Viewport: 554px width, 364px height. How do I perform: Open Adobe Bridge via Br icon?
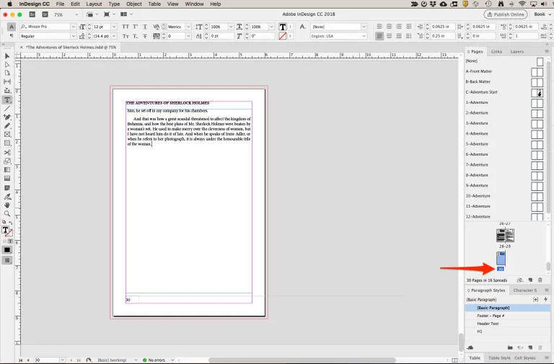(x=32, y=14)
